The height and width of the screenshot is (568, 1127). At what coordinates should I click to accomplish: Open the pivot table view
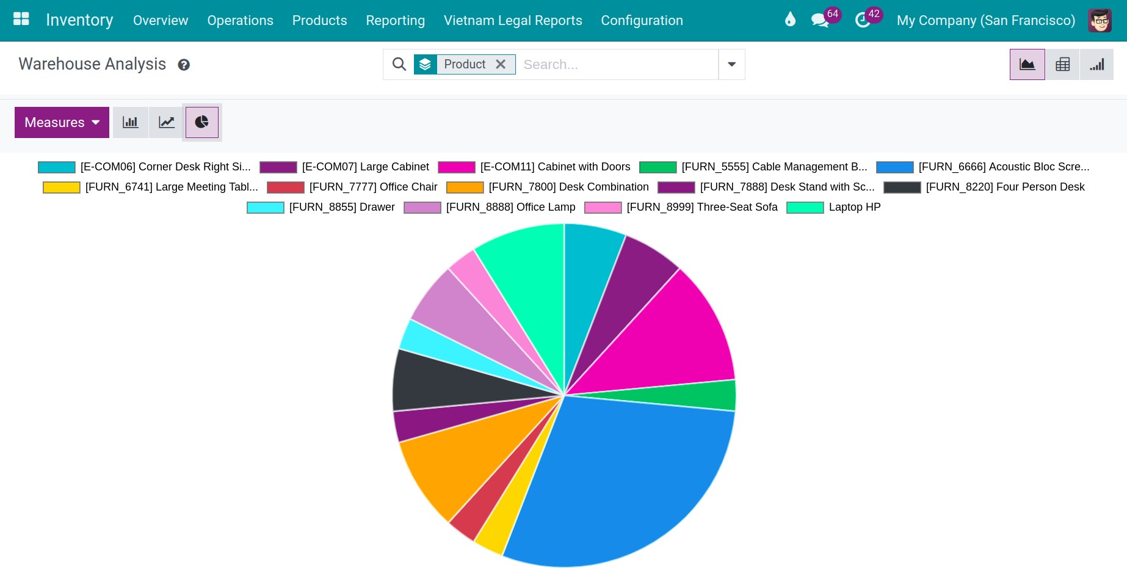(x=1062, y=64)
